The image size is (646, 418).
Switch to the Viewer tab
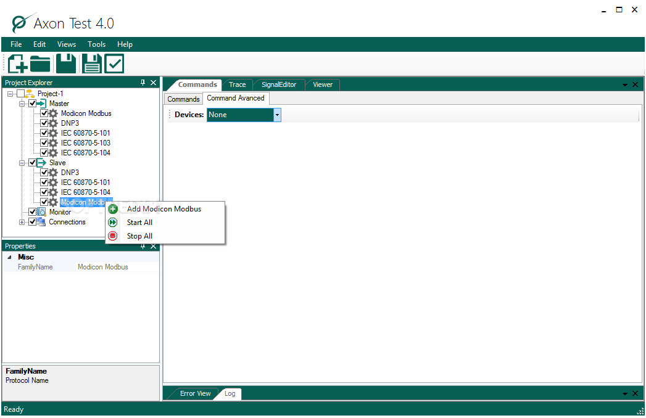(323, 85)
